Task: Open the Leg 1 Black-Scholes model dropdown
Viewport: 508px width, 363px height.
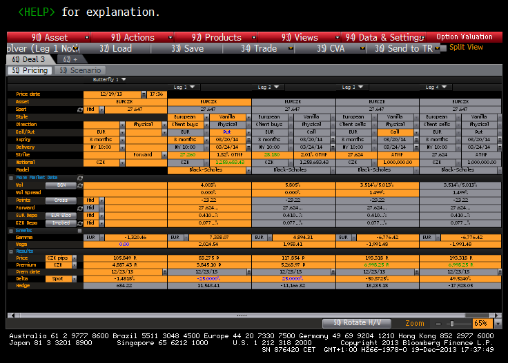Action: click(x=248, y=170)
